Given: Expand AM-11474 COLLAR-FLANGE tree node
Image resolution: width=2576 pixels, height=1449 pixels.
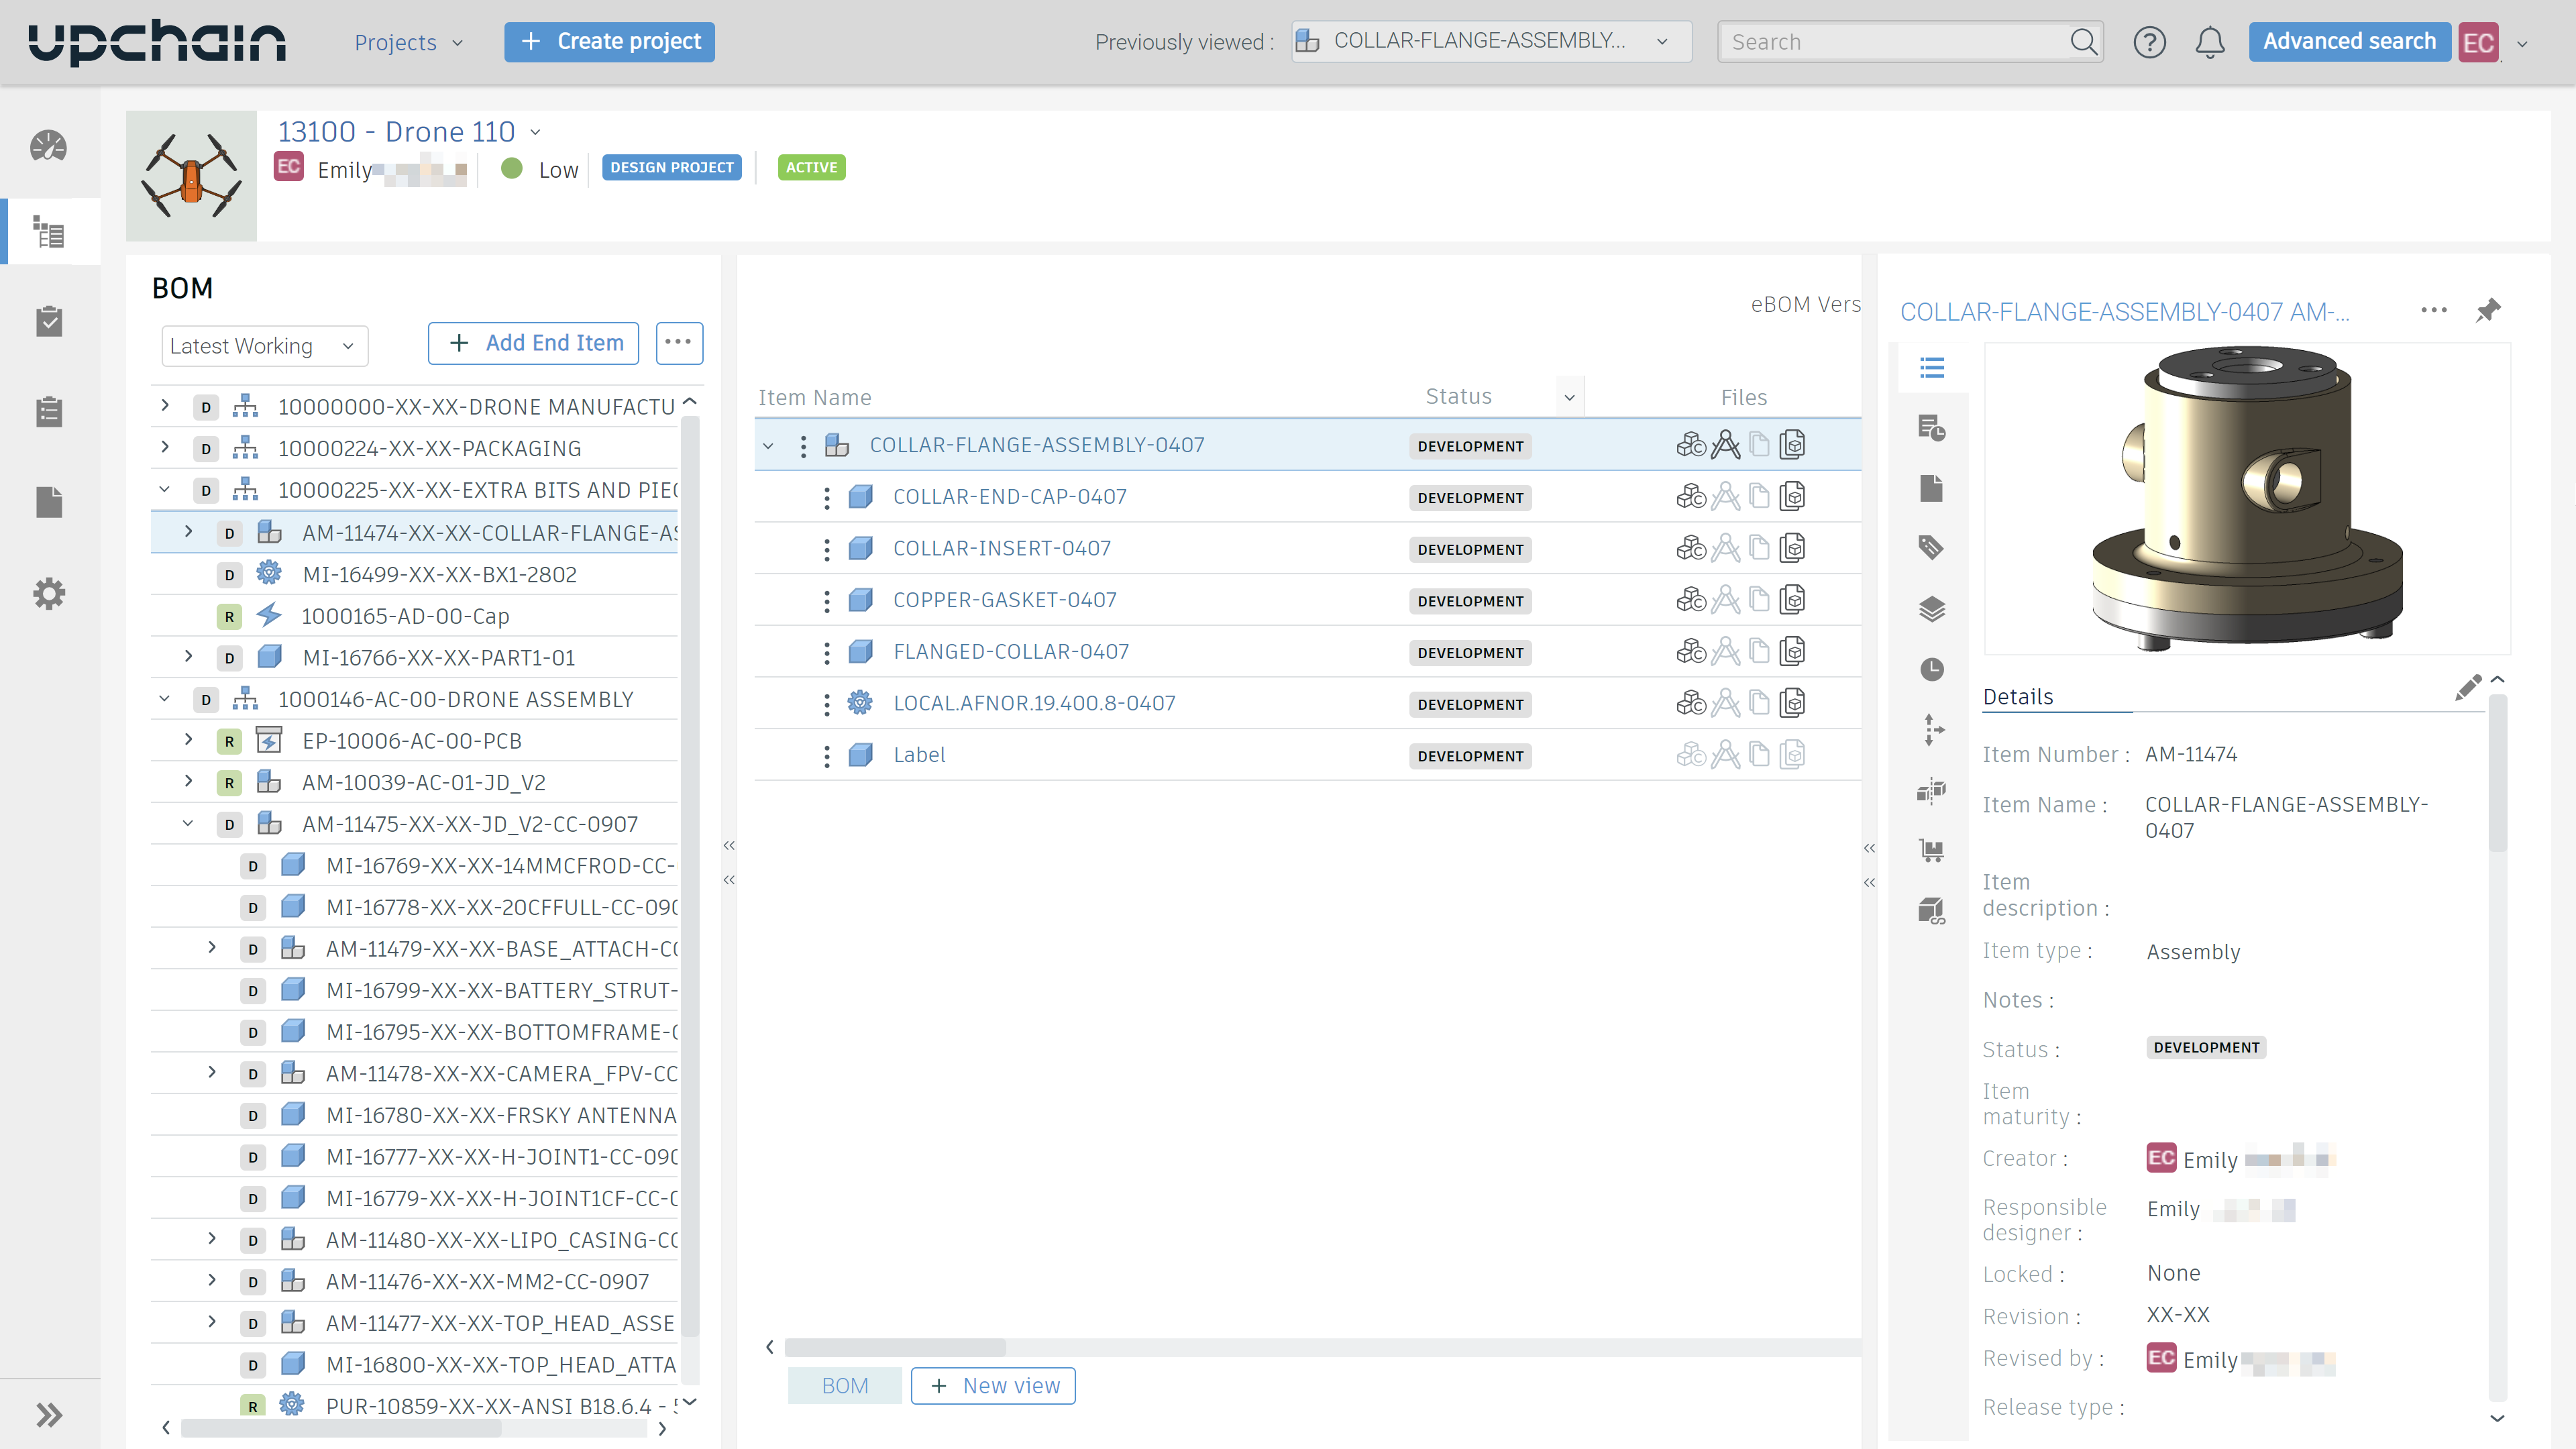Looking at the screenshot, I should (188, 532).
